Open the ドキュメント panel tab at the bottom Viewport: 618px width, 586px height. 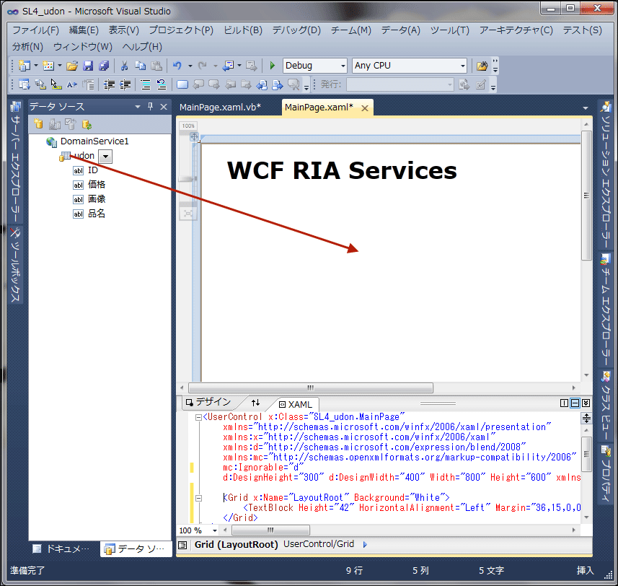(62, 549)
